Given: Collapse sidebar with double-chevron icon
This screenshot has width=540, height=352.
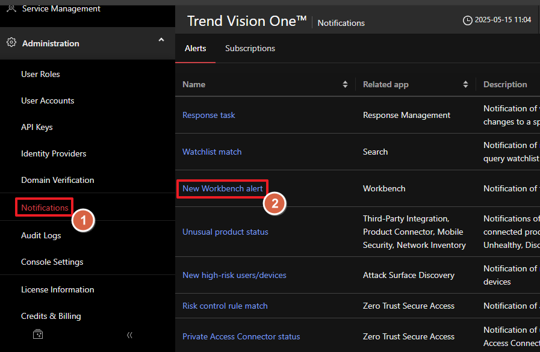Looking at the screenshot, I should [x=129, y=335].
